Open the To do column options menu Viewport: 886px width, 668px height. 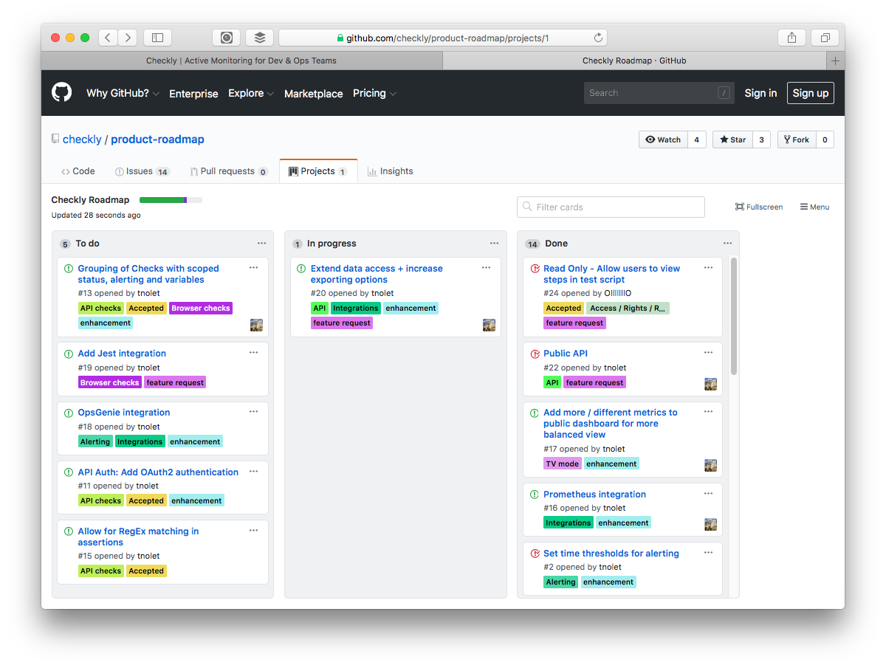(x=261, y=243)
